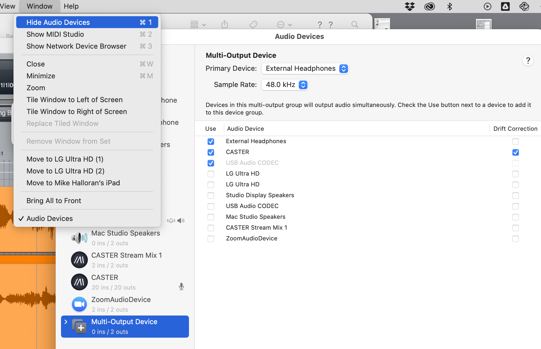Click the ZoomAudioDevice camera icon
Screen dimensions: 541x349
click(x=79, y=304)
